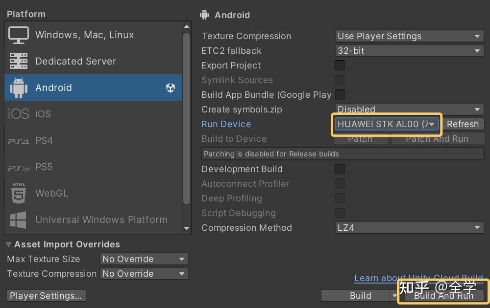Click the Universal Windows Platform logo icon
Screen dimensions: 490x308
point(19,220)
